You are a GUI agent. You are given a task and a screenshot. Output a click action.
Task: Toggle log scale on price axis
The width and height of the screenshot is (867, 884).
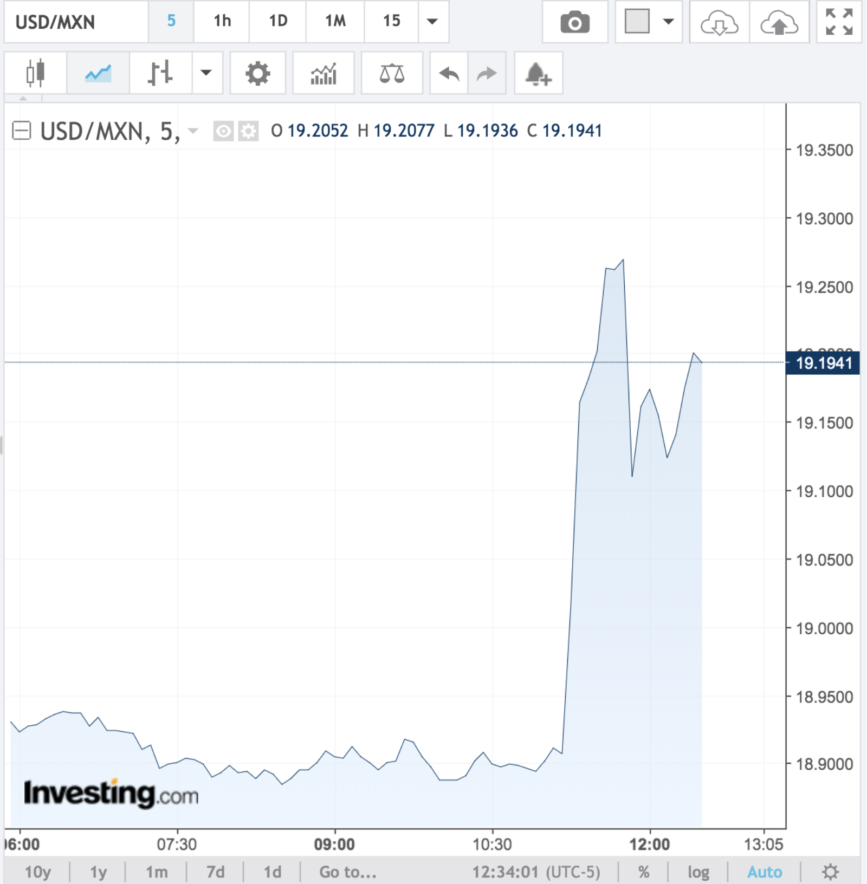[698, 872]
